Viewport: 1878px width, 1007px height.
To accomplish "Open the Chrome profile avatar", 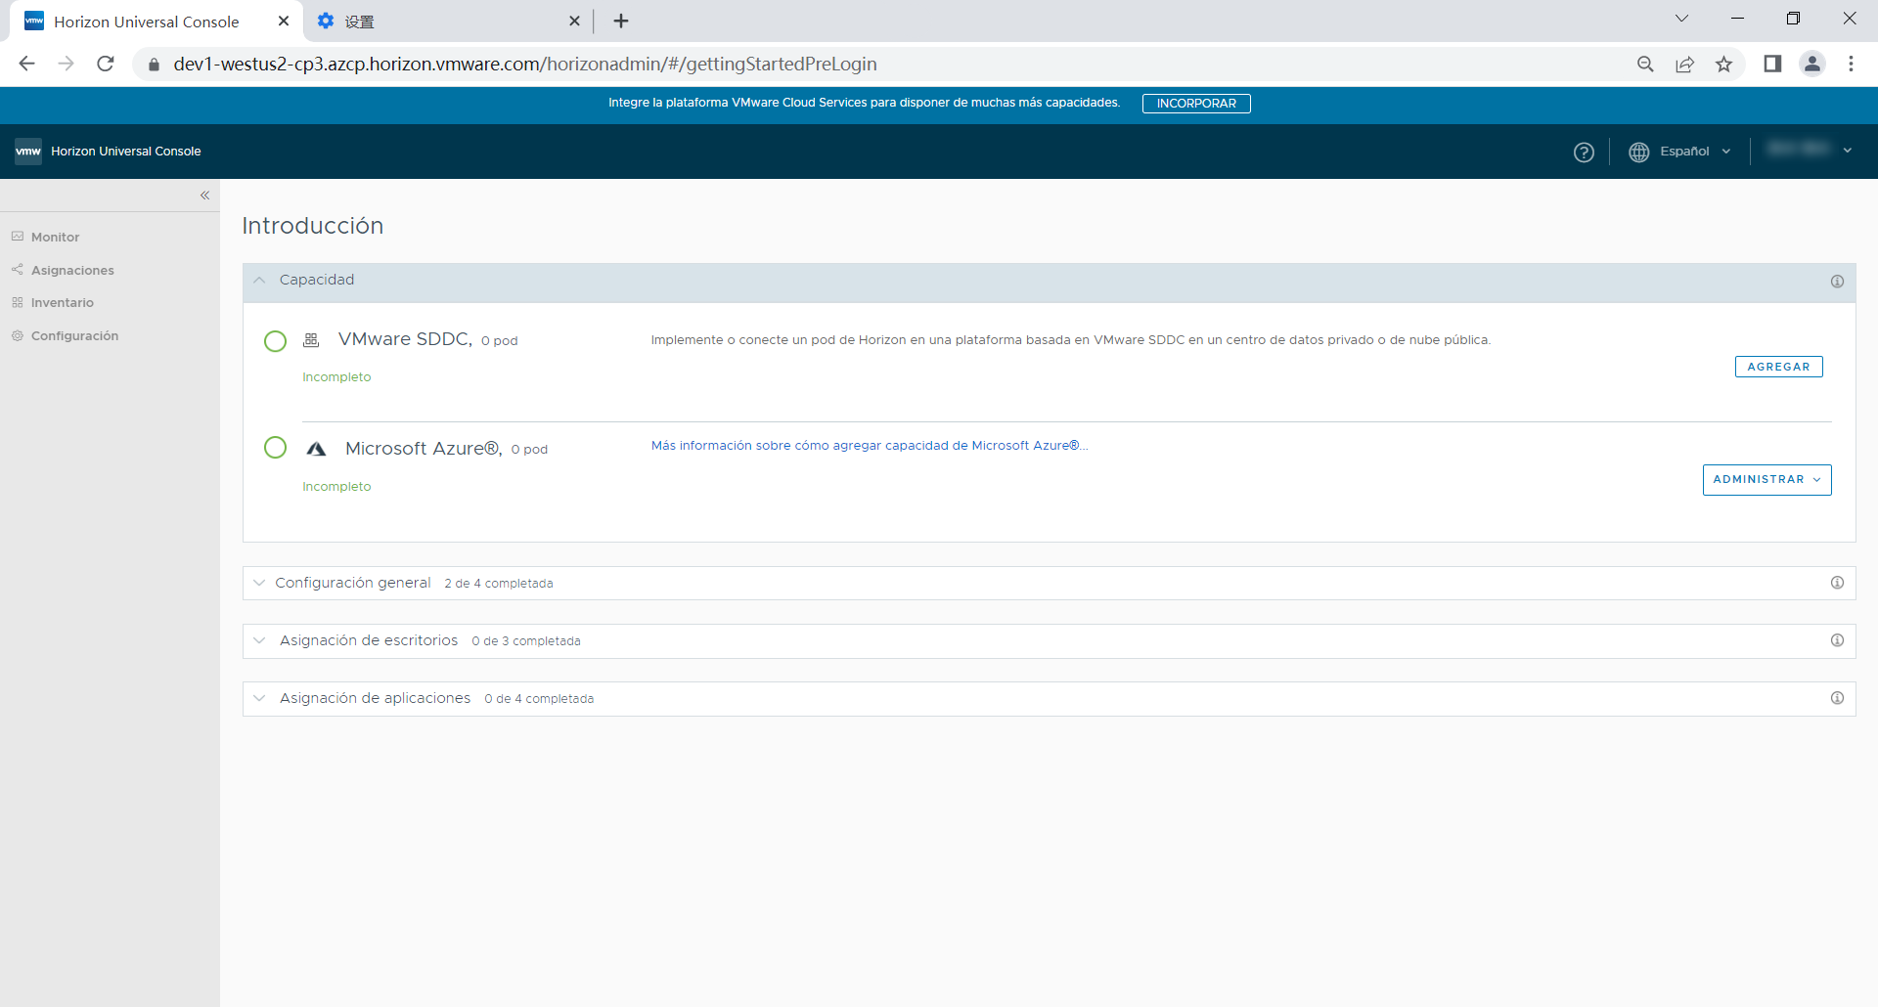I will coord(1812,64).
